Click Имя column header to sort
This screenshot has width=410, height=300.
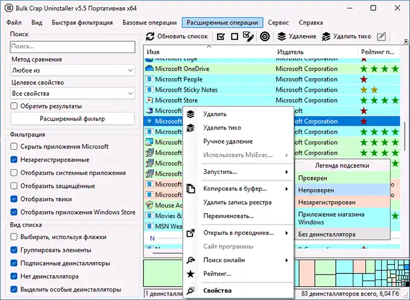pos(209,52)
